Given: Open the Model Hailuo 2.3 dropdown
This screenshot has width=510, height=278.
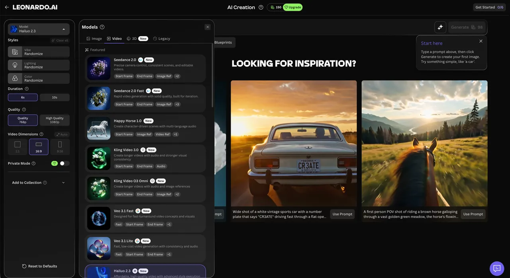Looking at the screenshot, I should pos(39,29).
